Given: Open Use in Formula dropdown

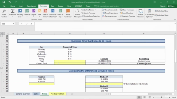Looking at the screenshot, I should tap(89, 13).
